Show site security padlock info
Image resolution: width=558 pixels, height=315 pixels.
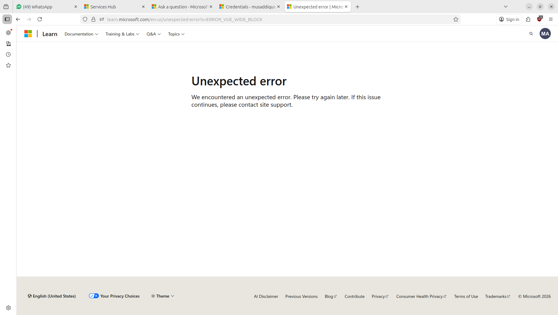pos(93,19)
